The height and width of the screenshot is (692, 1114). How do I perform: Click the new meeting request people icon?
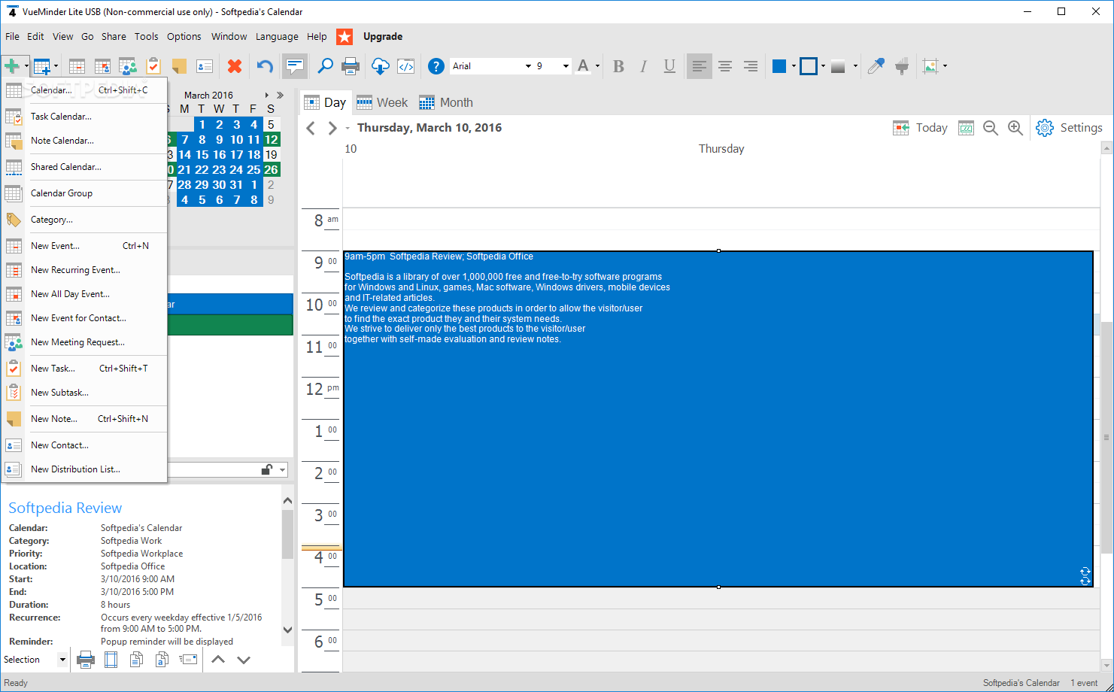point(127,66)
